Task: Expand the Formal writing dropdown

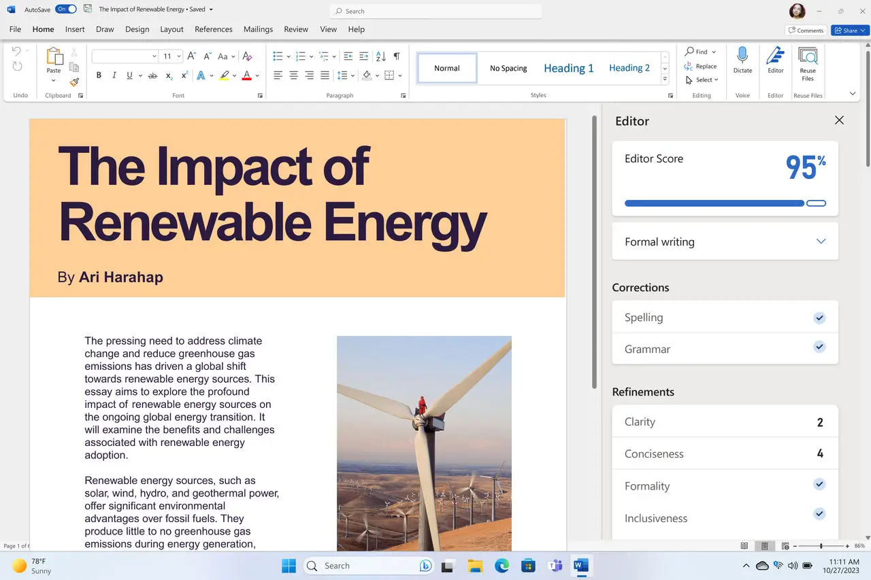Action: pyautogui.click(x=821, y=241)
